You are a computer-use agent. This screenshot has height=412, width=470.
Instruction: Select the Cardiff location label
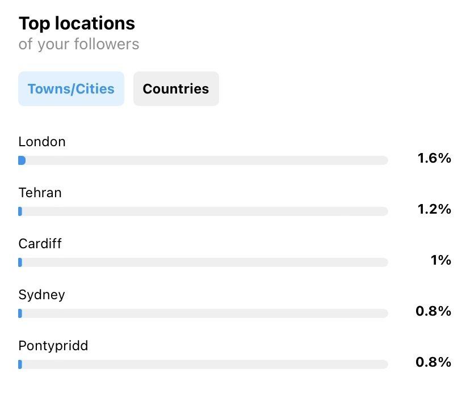point(40,244)
